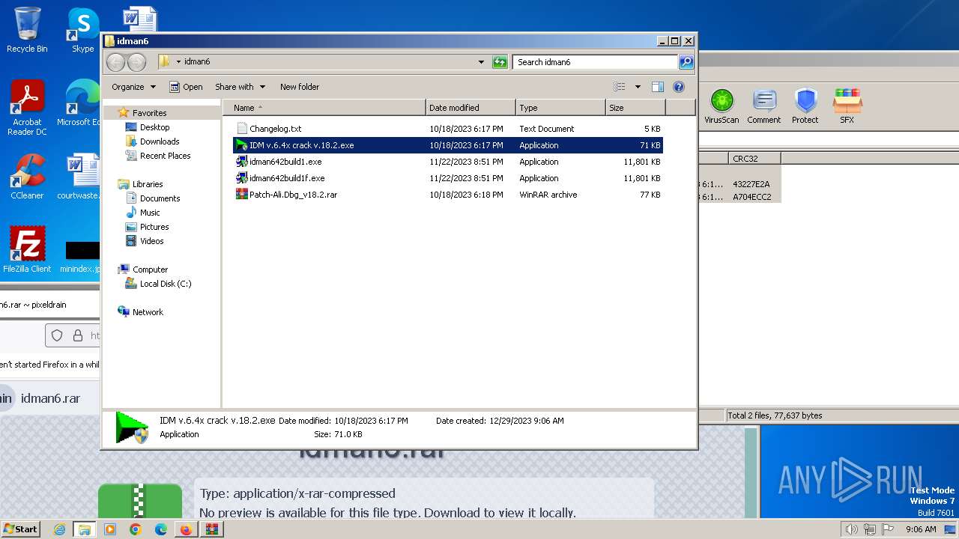Open the view options dropdown arrow
Screen dimensions: 959x539
pyautogui.click(x=638, y=87)
